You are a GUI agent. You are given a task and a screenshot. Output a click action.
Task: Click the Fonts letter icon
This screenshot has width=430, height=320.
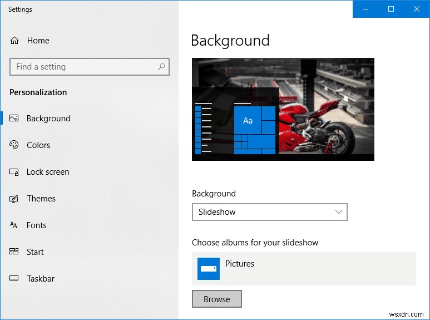click(x=14, y=225)
